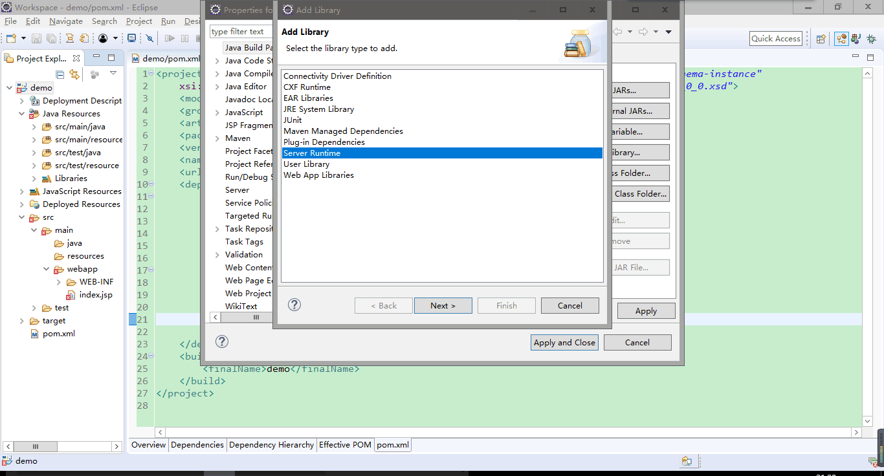Open the Project menu
Viewport: 884px width, 476px height.
click(x=139, y=21)
